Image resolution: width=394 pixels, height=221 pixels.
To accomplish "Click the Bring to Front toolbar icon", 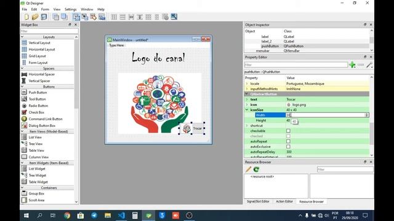I will 64,17.
